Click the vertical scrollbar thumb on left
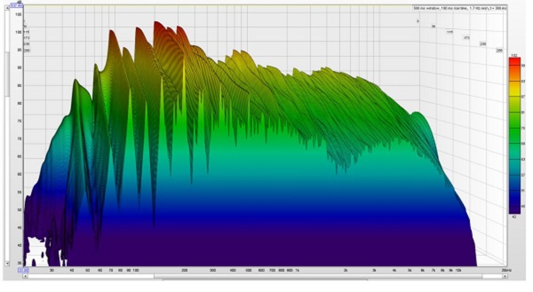The height and width of the screenshot is (292, 533). [x=7, y=73]
